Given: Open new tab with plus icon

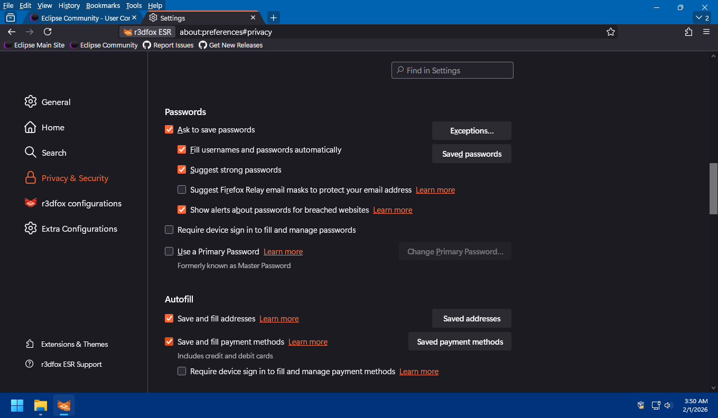Looking at the screenshot, I should (273, 18).
